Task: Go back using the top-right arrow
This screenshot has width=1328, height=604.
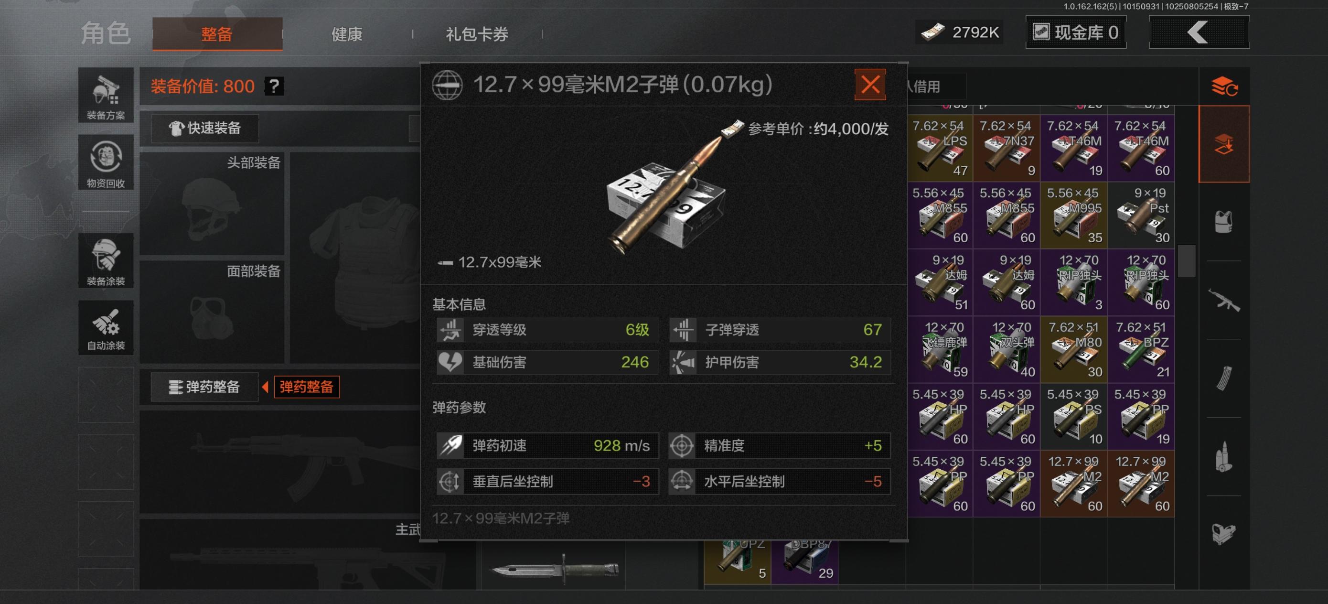Action: pyautogui.click(x=1199, y=32)
